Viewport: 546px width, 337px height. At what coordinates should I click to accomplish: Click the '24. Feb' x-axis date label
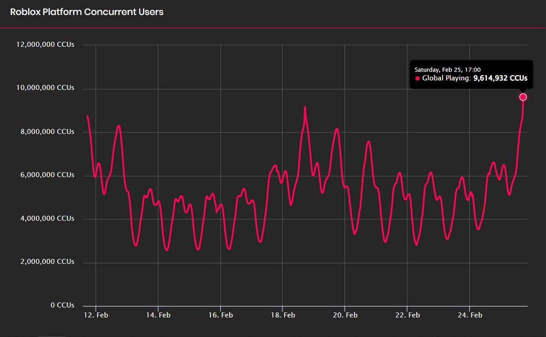469,315
